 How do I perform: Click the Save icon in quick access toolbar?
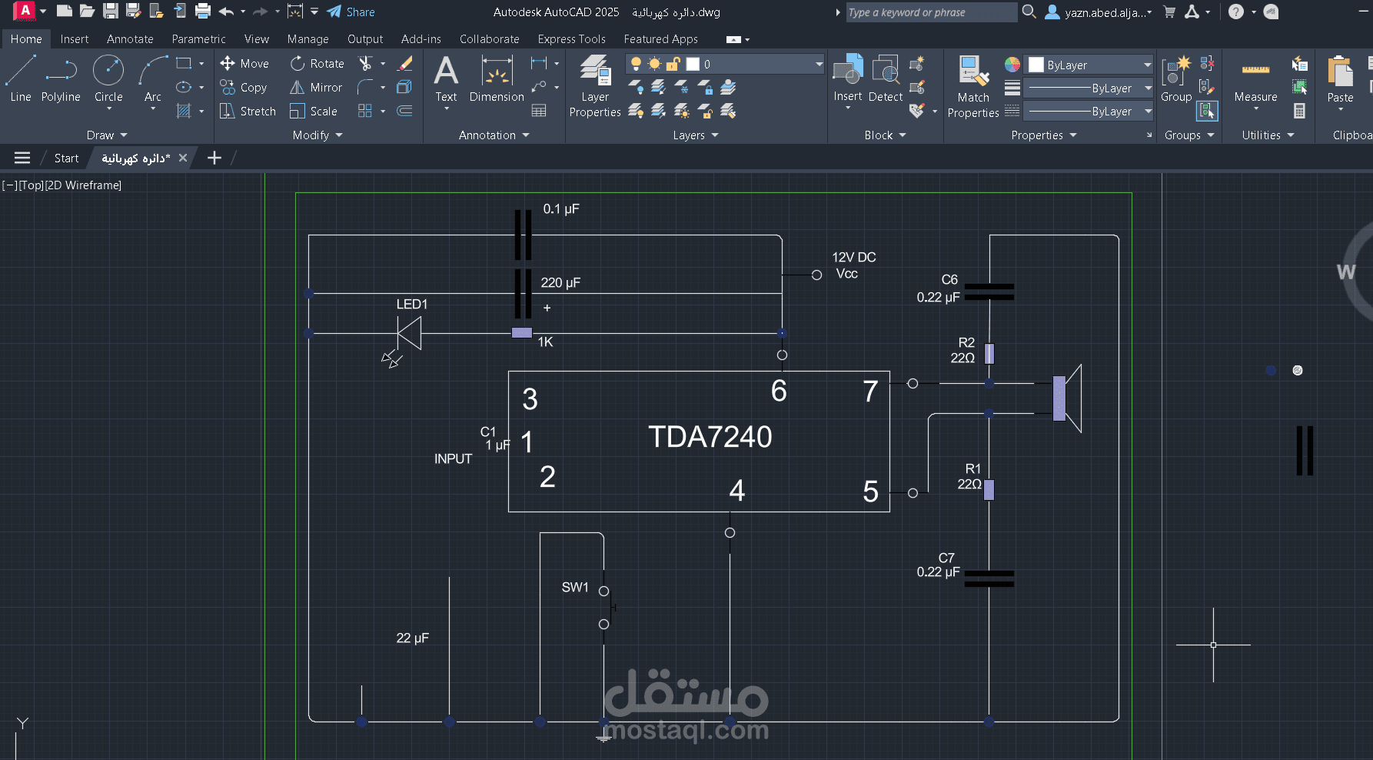[x=111, y=12]
